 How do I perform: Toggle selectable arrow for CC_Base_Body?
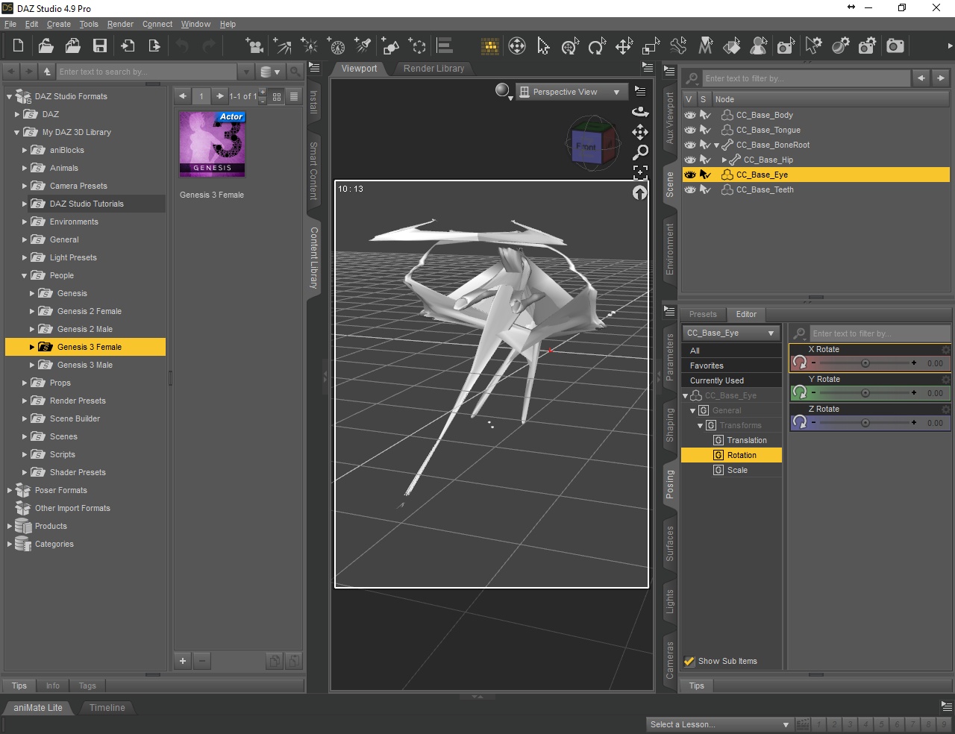[705, 115]
